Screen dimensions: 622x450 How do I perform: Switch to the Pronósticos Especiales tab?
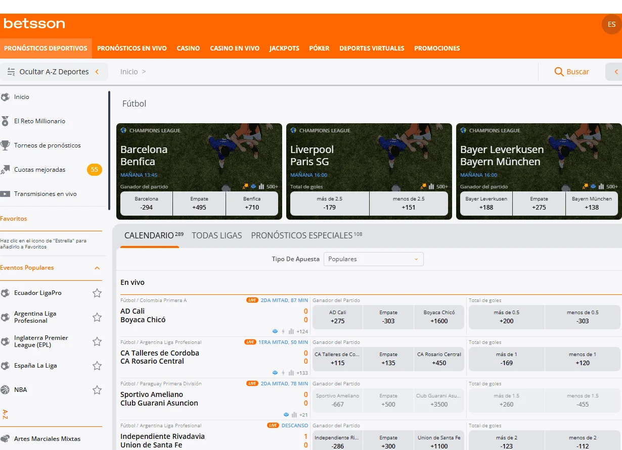click(306, 235)
